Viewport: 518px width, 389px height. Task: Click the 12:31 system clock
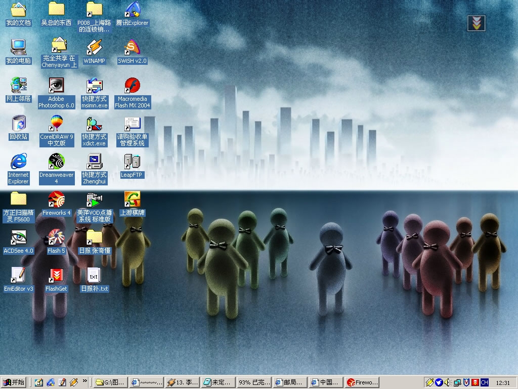point(503,383)
